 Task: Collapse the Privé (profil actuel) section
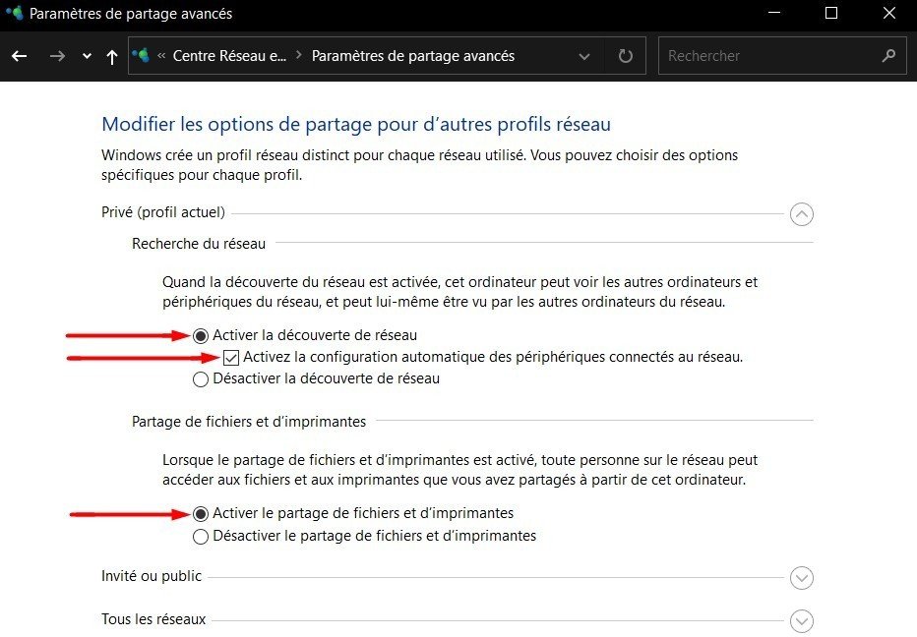(801, 214)
